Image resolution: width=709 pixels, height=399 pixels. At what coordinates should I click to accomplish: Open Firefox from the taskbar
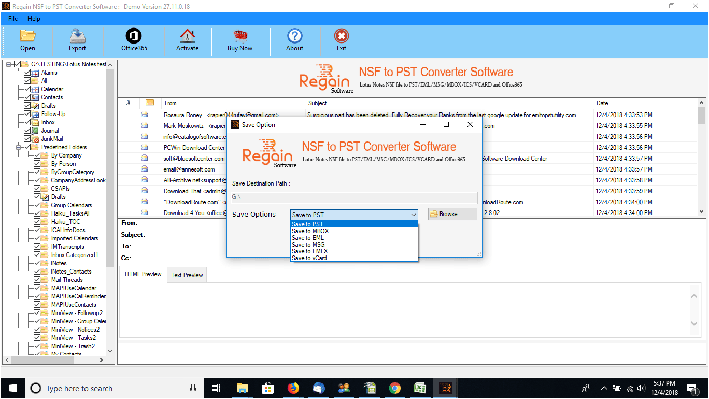(x=293, y=388)
